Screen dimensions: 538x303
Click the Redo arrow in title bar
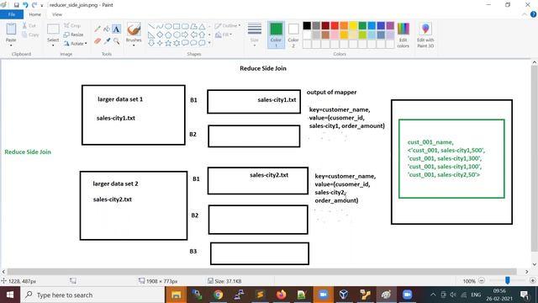click(x=34, y=5)
